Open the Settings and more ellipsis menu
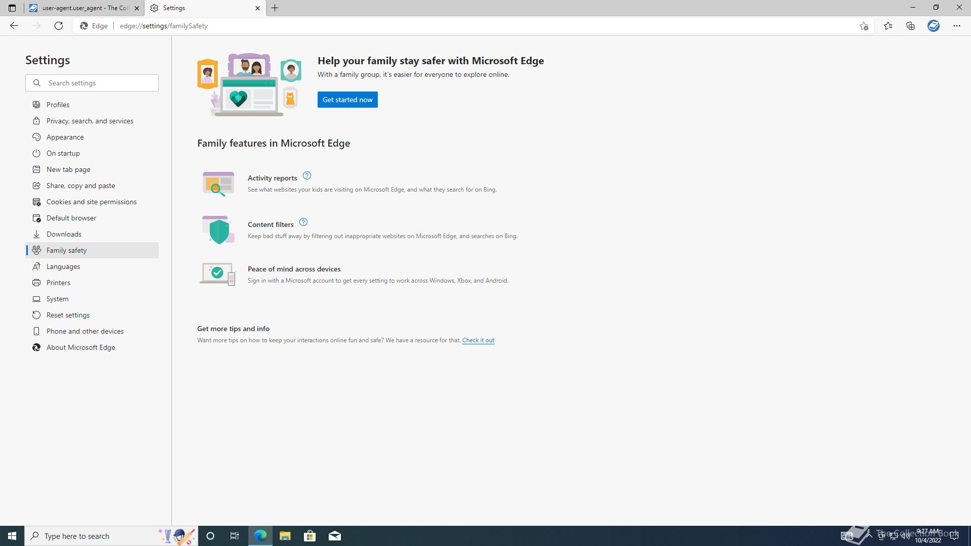This screenshot has height=546, width=971. click(x=957, y=26)
